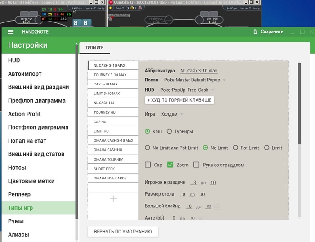Select the Limit radio button
The height and width of the screenshot is (242, 315).
coord(266,148)
